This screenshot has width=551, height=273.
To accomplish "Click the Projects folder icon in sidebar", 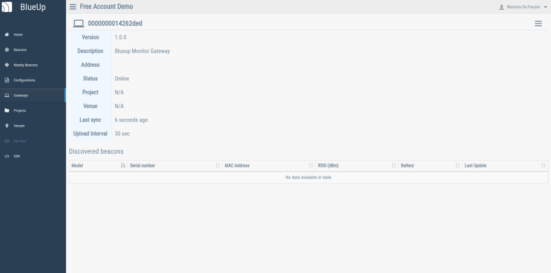I will pos(7,110).
